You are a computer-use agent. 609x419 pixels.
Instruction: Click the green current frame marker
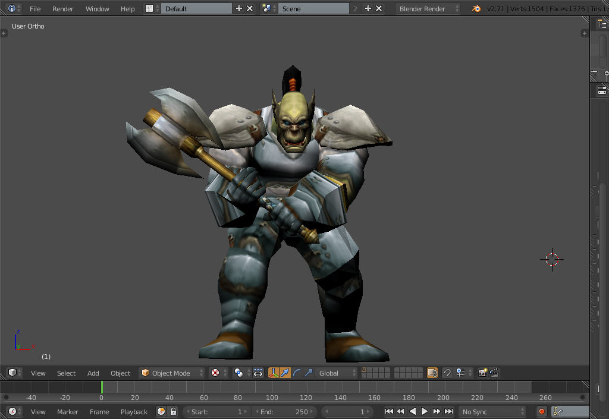tap(102, 387)
